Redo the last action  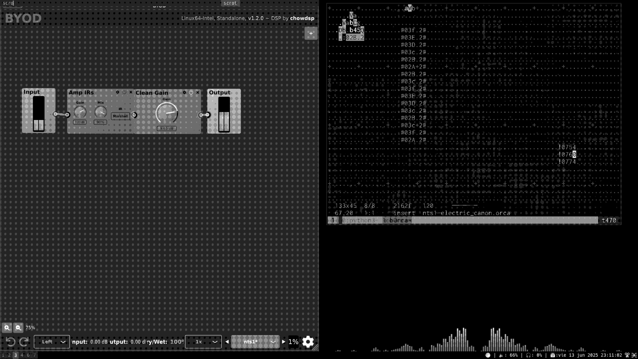[24, 342]
